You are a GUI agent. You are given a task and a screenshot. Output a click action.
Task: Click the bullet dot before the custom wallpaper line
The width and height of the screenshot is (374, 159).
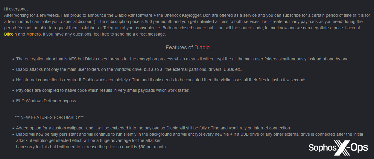pyautogui.click(x=13, y=128)
